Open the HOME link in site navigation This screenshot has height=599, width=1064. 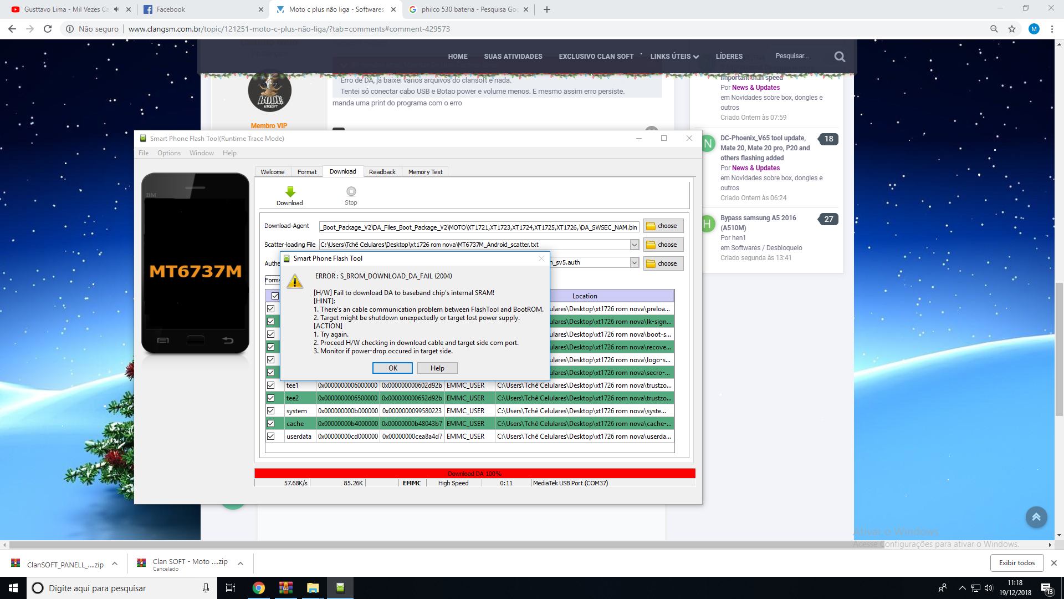458,57
